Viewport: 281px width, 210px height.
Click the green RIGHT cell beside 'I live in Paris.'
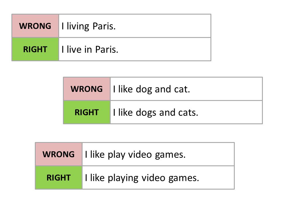[35, 49]
